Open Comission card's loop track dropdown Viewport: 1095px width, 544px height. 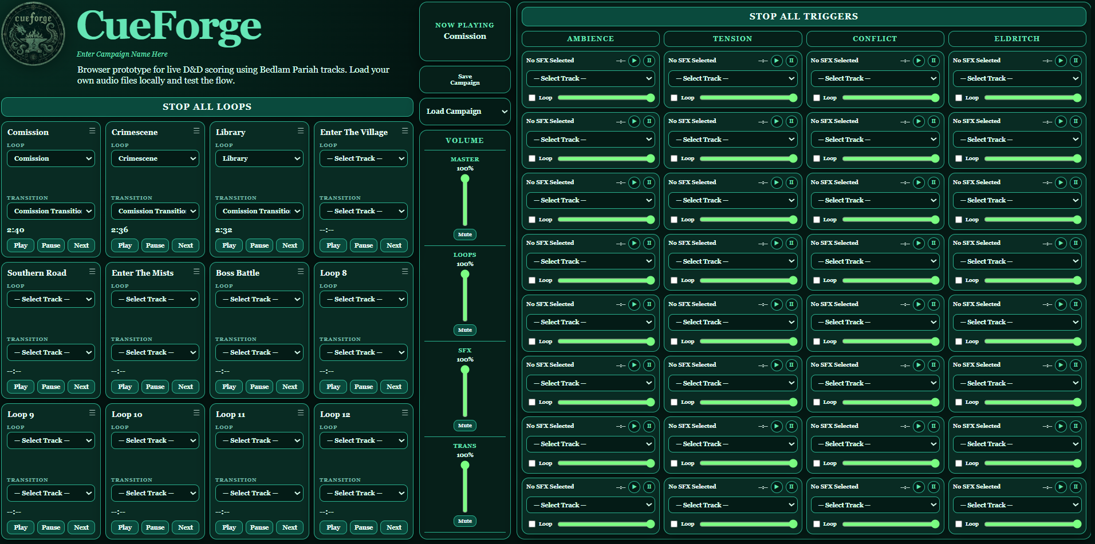[x=51, y=158]
